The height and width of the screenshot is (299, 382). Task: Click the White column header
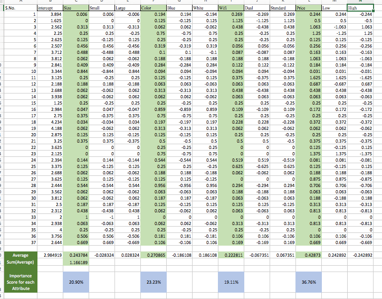pos(205,8)
